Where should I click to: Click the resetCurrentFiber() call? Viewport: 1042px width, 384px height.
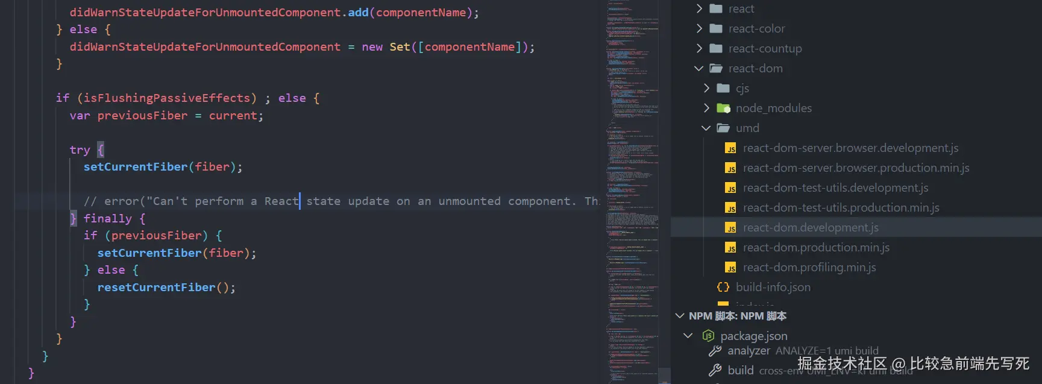point(166,287)
